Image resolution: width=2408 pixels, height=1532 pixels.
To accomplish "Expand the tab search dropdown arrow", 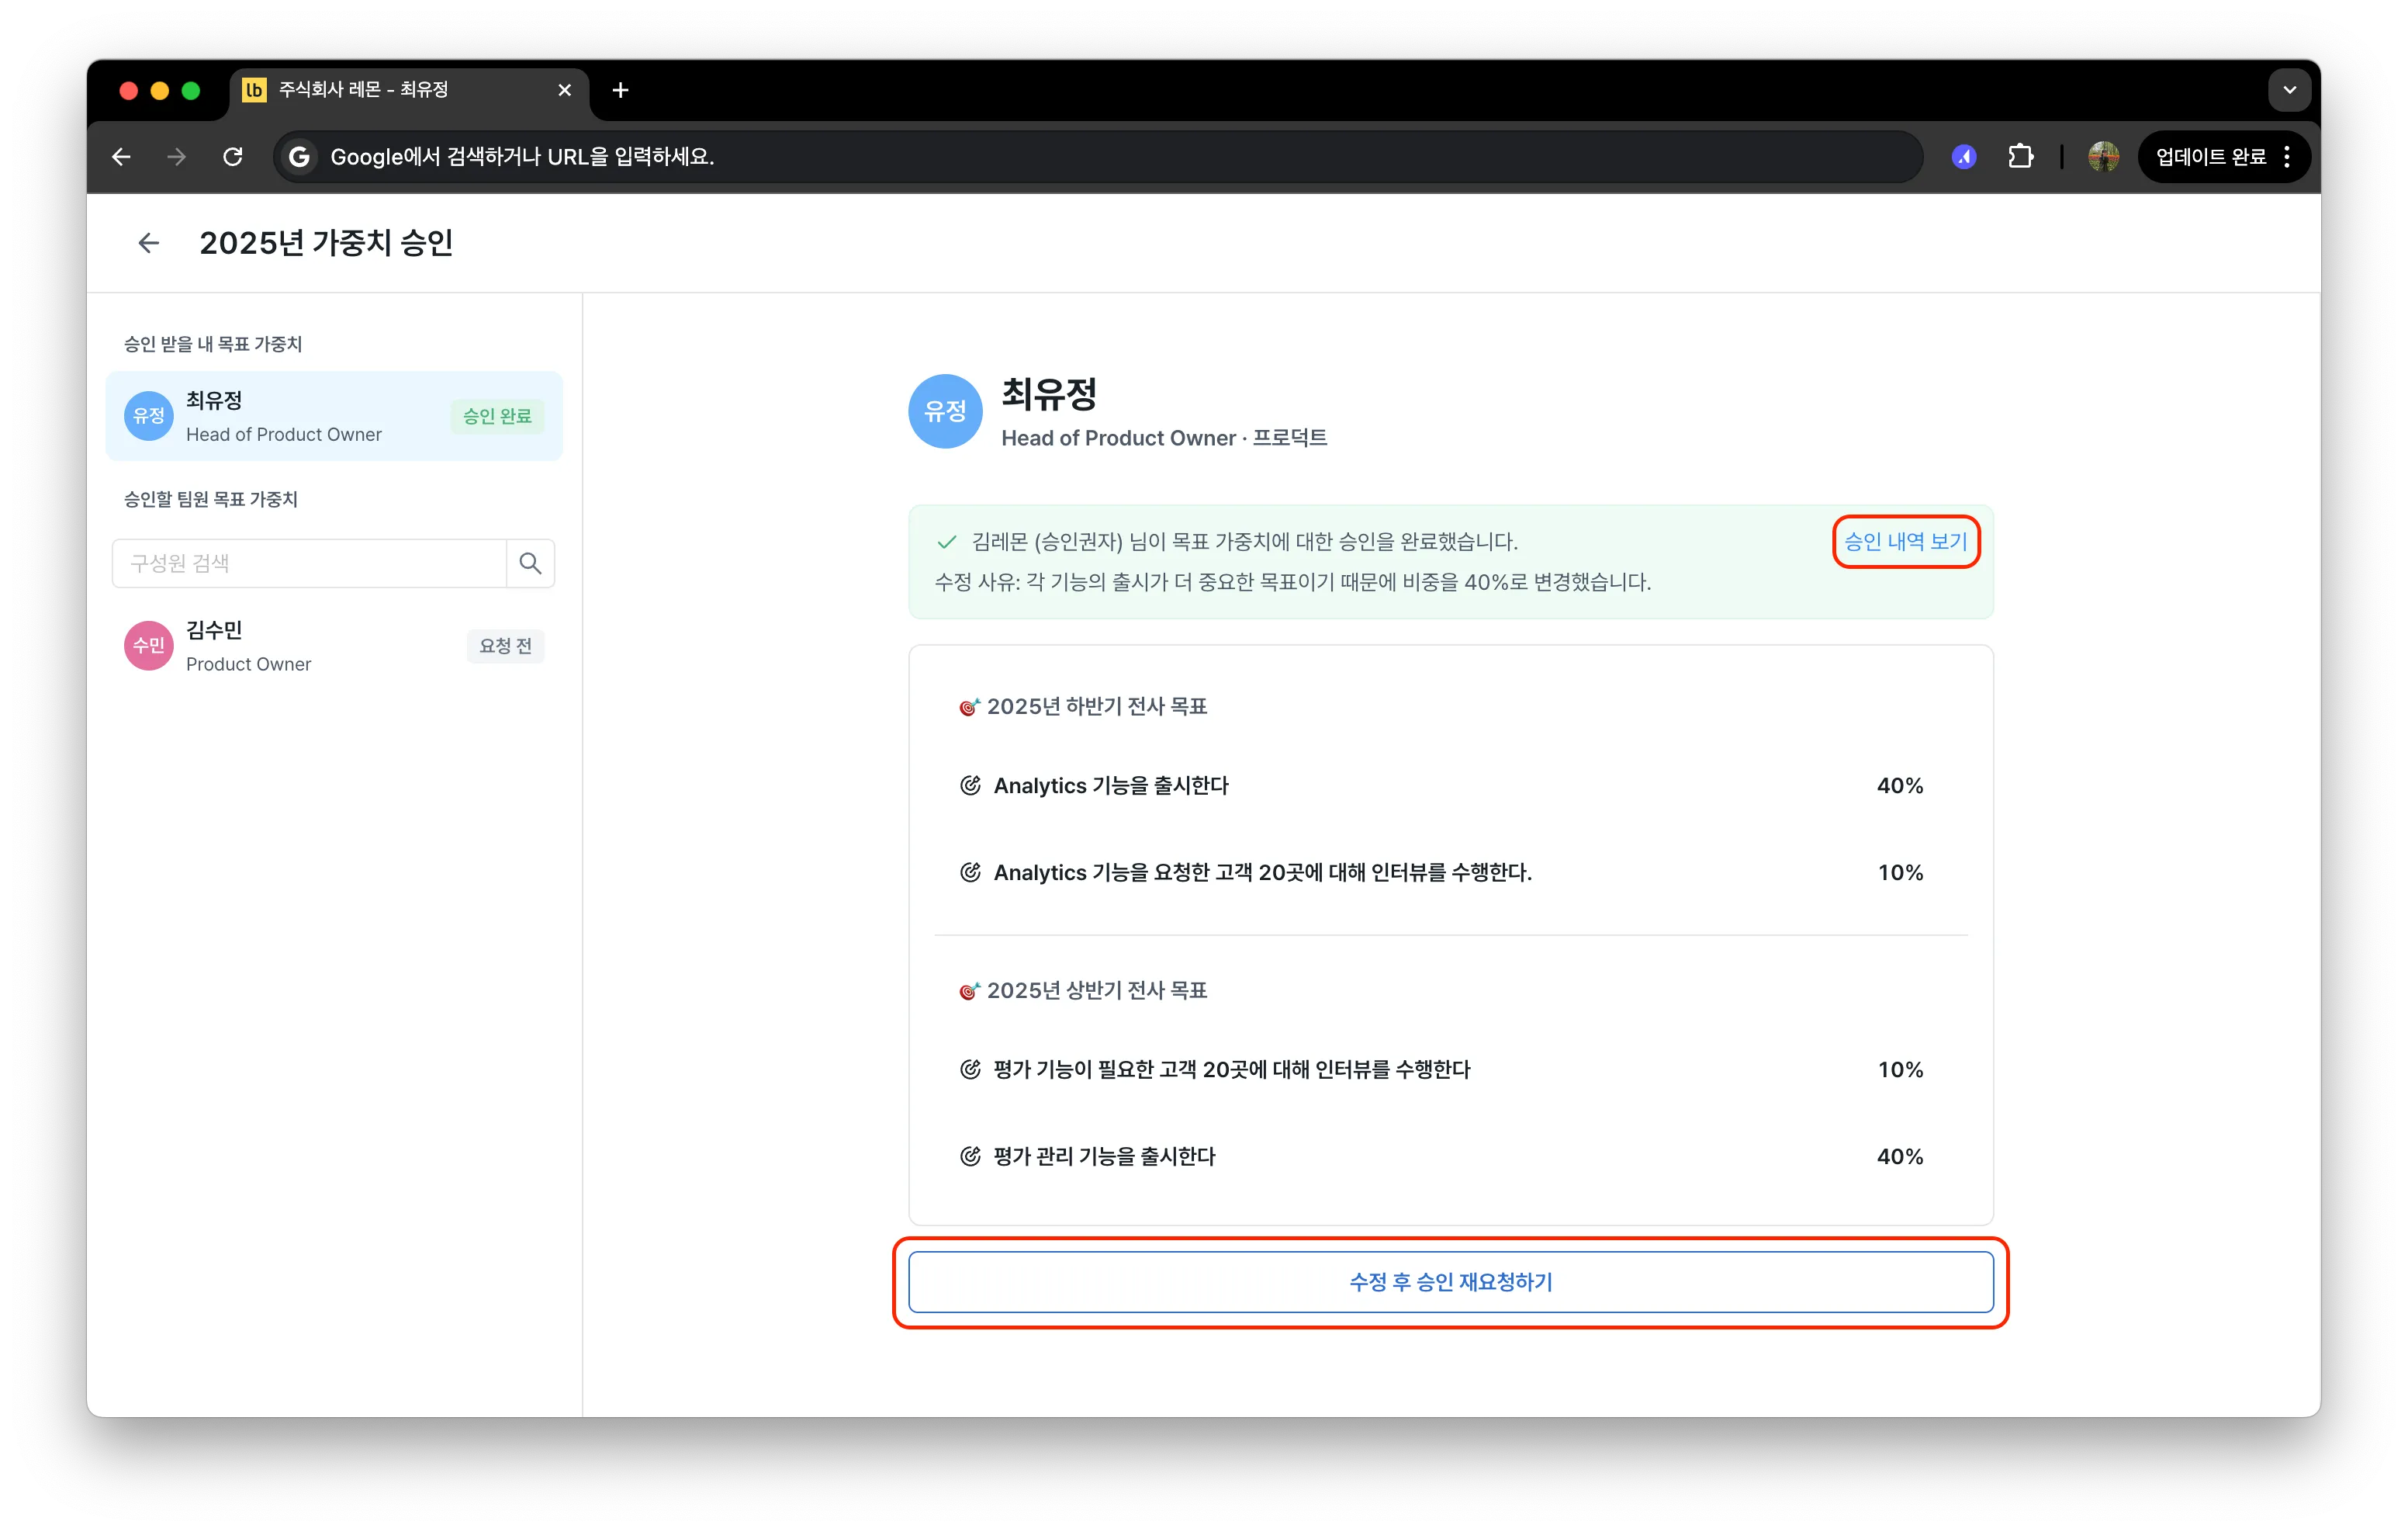I will 2289,90.
